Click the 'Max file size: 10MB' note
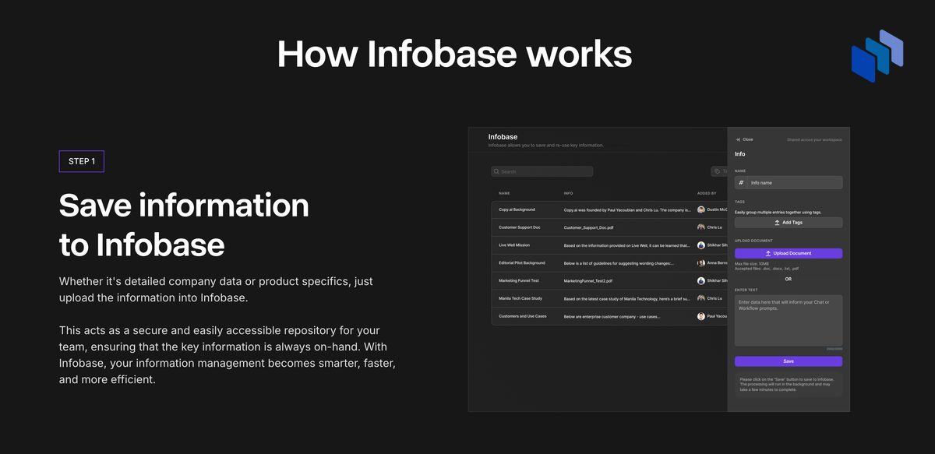The image size is (935, 454). pyautogui.click(x=753, y=264)
